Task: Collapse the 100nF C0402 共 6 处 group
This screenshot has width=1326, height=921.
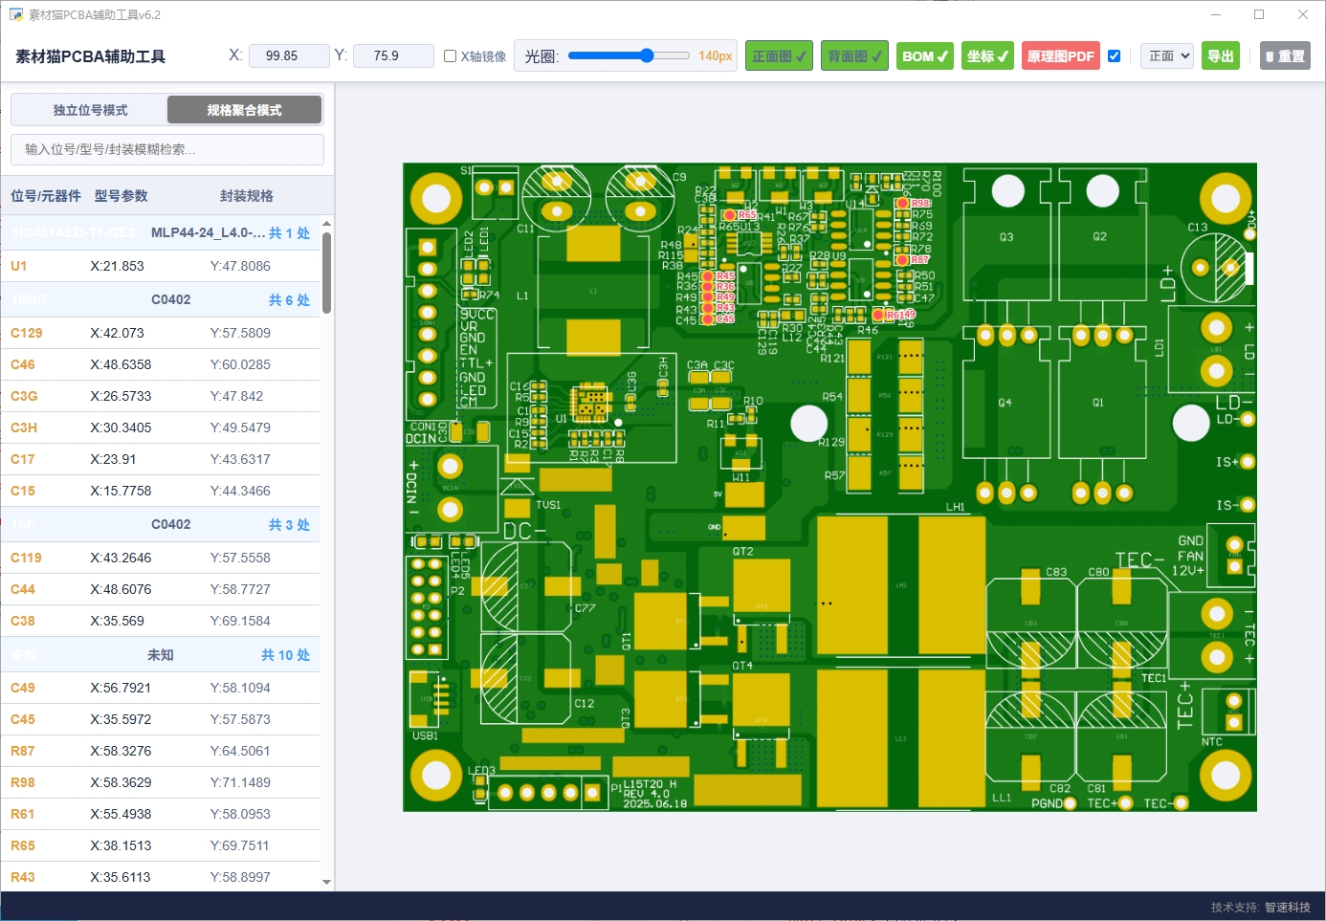Action: pyautogui.click(x=161, y=300)
